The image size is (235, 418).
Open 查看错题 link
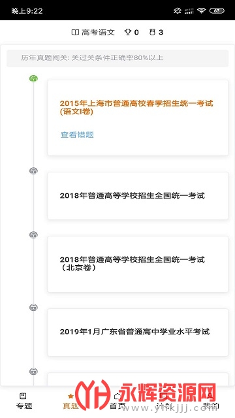(77, 135)
